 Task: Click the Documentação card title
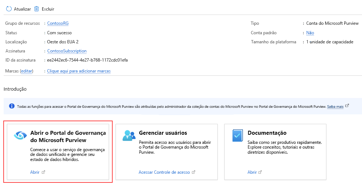pos(267,133)
